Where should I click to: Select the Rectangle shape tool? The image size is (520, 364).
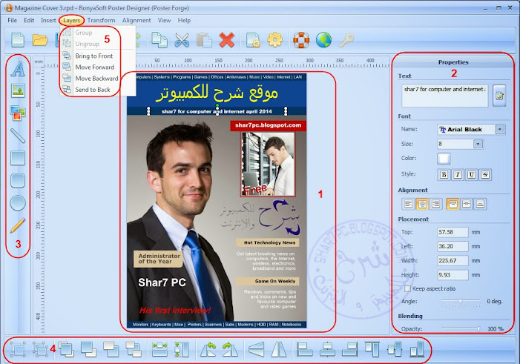[x=18, y=158]
